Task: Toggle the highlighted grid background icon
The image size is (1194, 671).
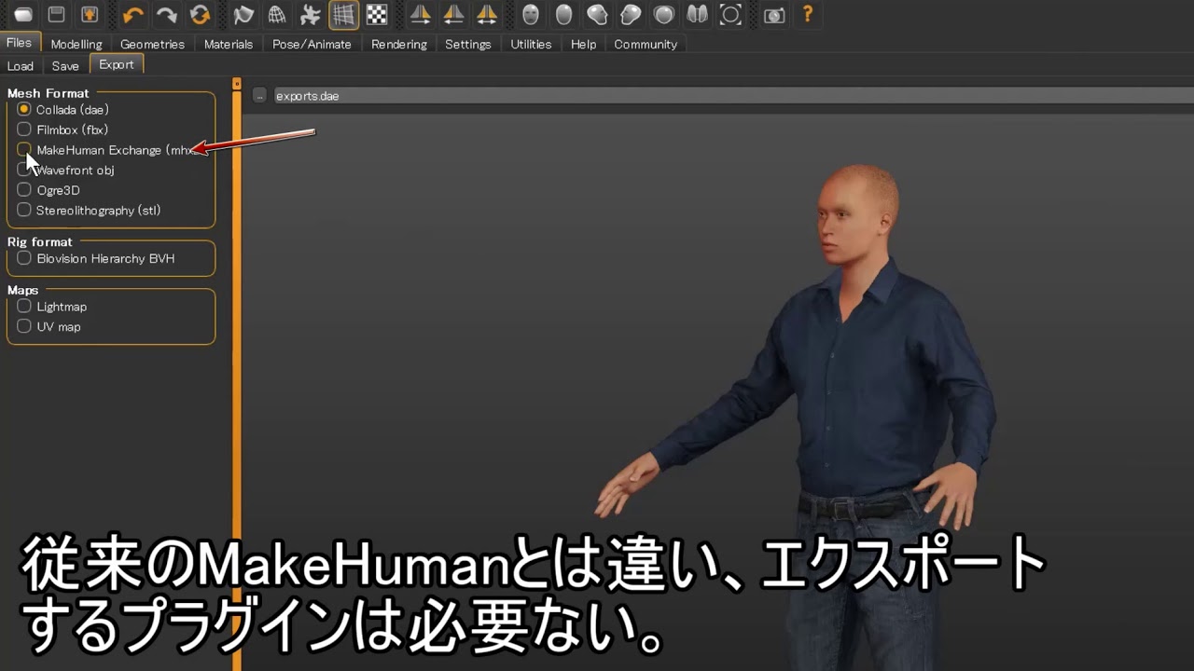Action: pos(344,14)
